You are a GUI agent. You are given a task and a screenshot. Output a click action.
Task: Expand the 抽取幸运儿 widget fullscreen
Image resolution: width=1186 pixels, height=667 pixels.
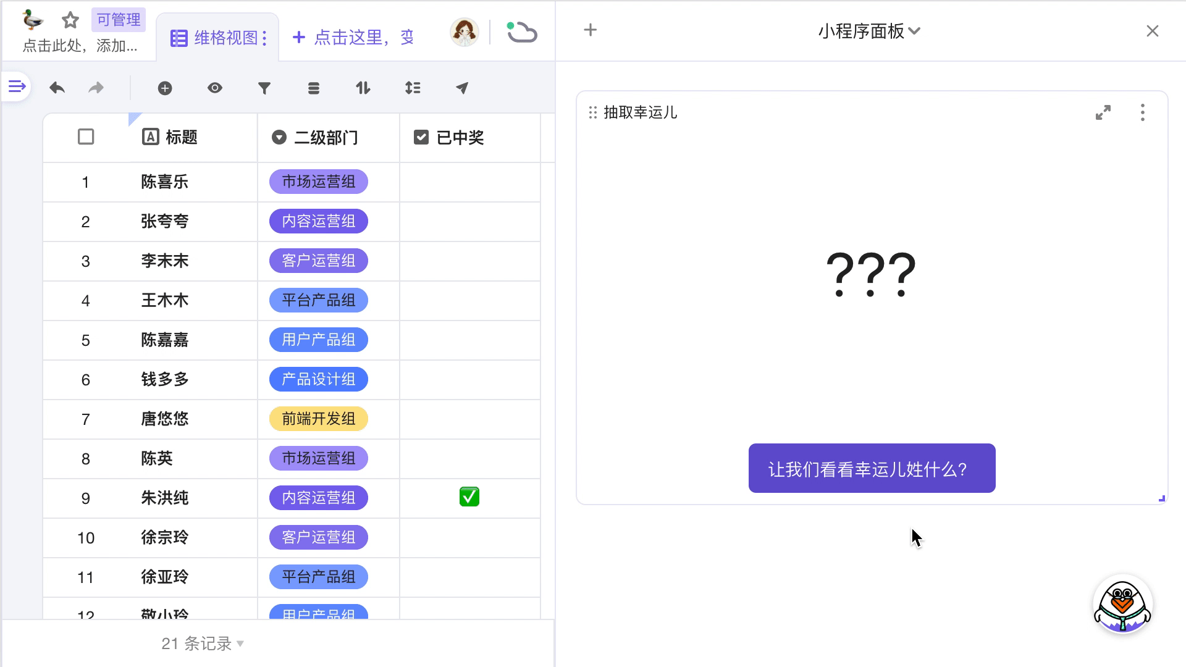point(1103,112)
